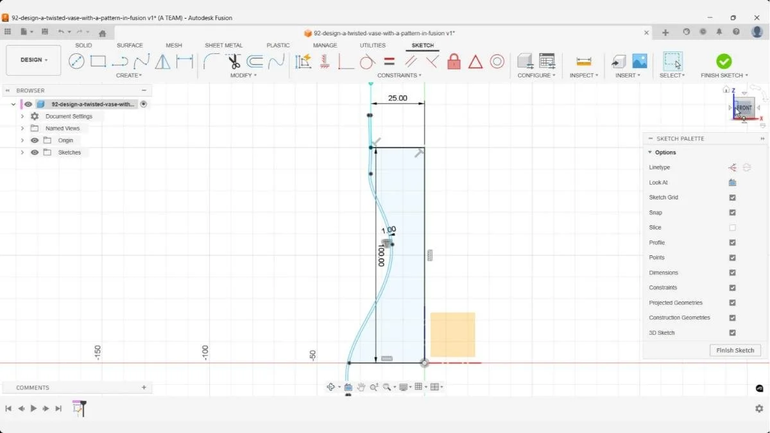Toggle visibility of the Sketches folder
Viewport: 770px width, 433px height.
35,152
